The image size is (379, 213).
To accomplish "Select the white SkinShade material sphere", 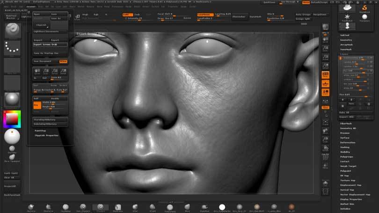I will [x=222, y=207].
